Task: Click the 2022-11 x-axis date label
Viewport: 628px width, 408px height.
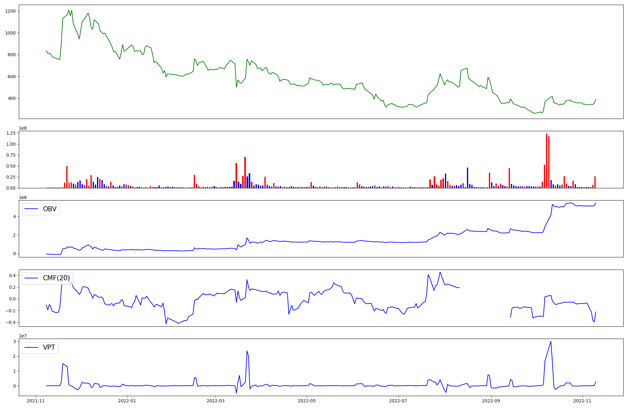Action: pos(582,401)
